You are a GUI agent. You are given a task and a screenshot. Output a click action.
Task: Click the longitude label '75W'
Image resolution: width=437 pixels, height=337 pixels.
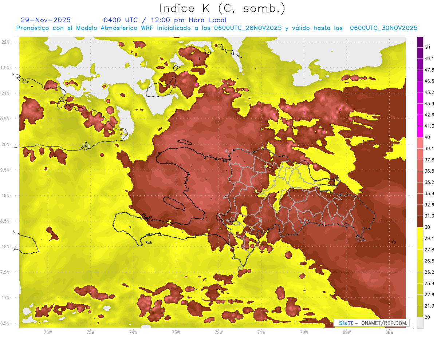pyautogui.click(x=91, y=332)
